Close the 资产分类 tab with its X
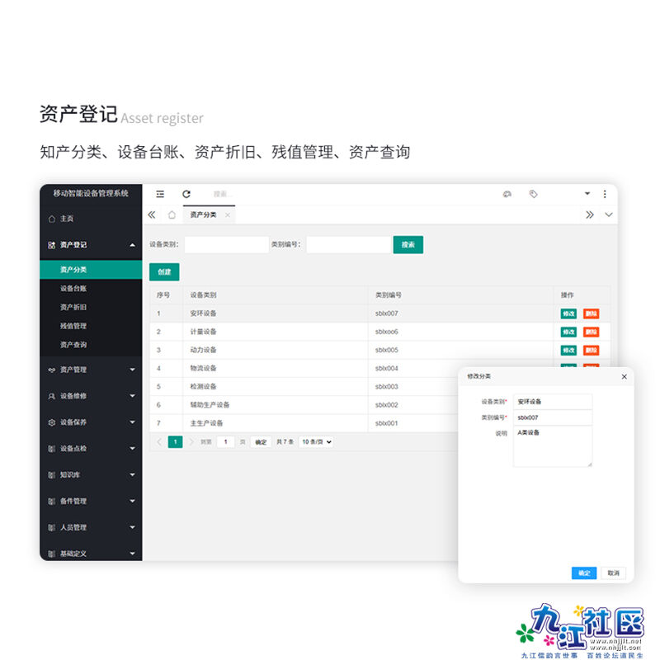Image resolution: width=660 pixels, height=660 pixels. (x=228, y=214)
